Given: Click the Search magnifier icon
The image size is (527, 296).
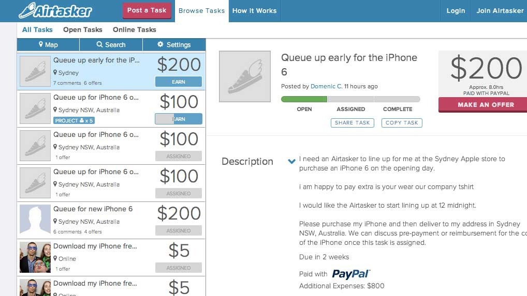Looking at the screenshot, I should click(x=99, y=44).
